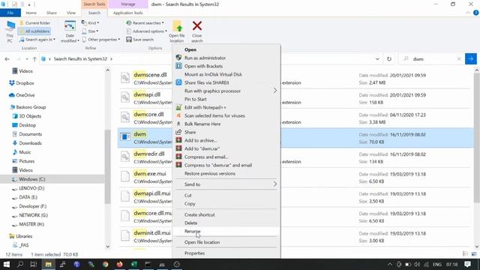
Task: Open Search again in dropdown
Action: (37, 40)
